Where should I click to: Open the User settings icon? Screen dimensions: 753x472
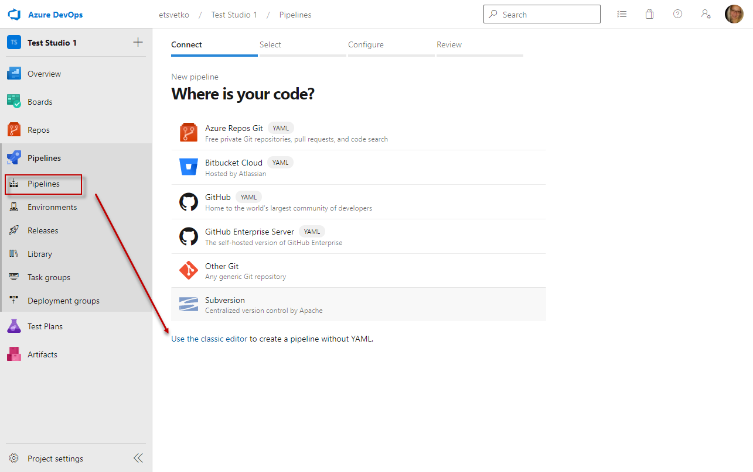pyautogui.click(x=706, y=14)
